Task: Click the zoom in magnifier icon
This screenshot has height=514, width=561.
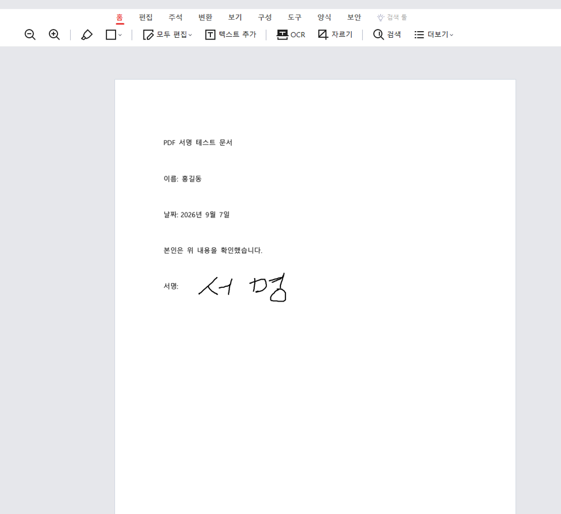Action: tap(54, 34)
